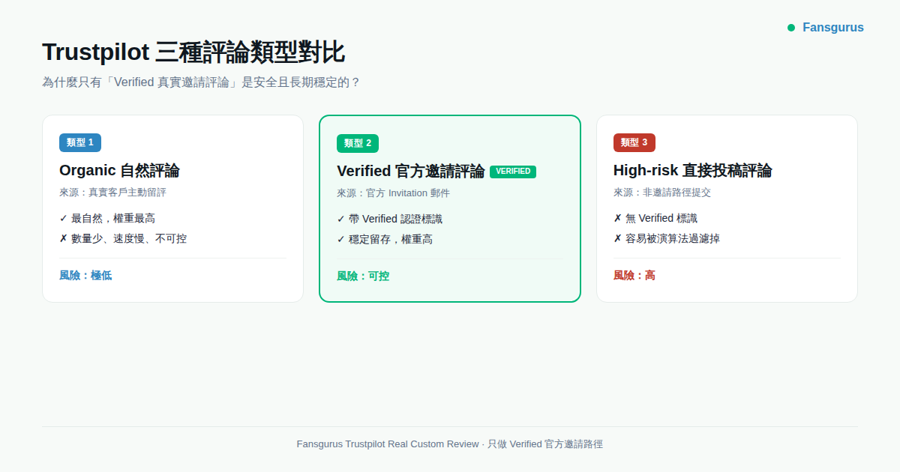Expand the Organic 自然評論 card
900x472 pixels.
(x=172, y=208)
